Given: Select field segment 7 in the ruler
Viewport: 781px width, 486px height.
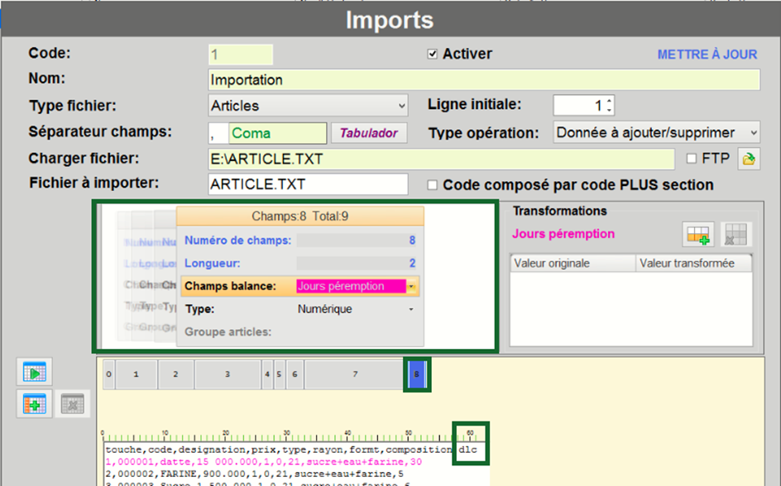Looking at the screenshot, I should pyautogui.click(x=355, y=374).
